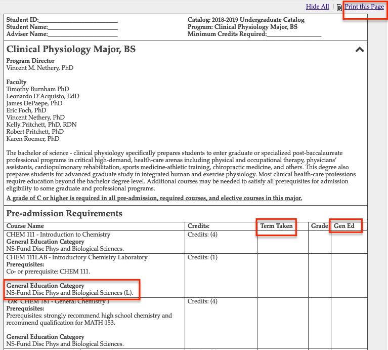Screen dimensions: 388x350
Task: Click the Adviser Name blank line
Action: [x=82, y=34]
